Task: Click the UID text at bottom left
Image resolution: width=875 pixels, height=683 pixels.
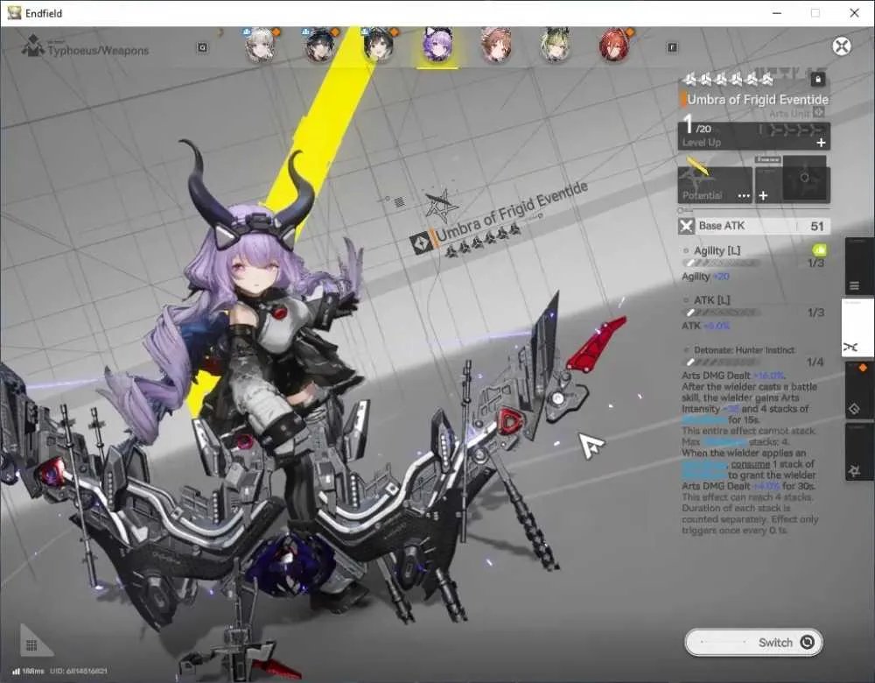Action: click(x=78, y=671)
